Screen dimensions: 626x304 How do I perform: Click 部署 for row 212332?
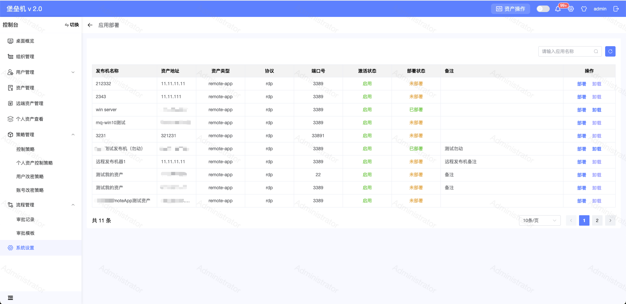pos(582,84)
